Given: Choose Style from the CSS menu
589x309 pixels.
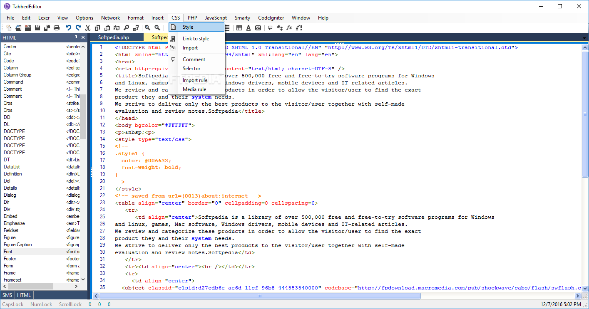Looking at the screenshot, I should pyautogui.click(x=196, y=27).
